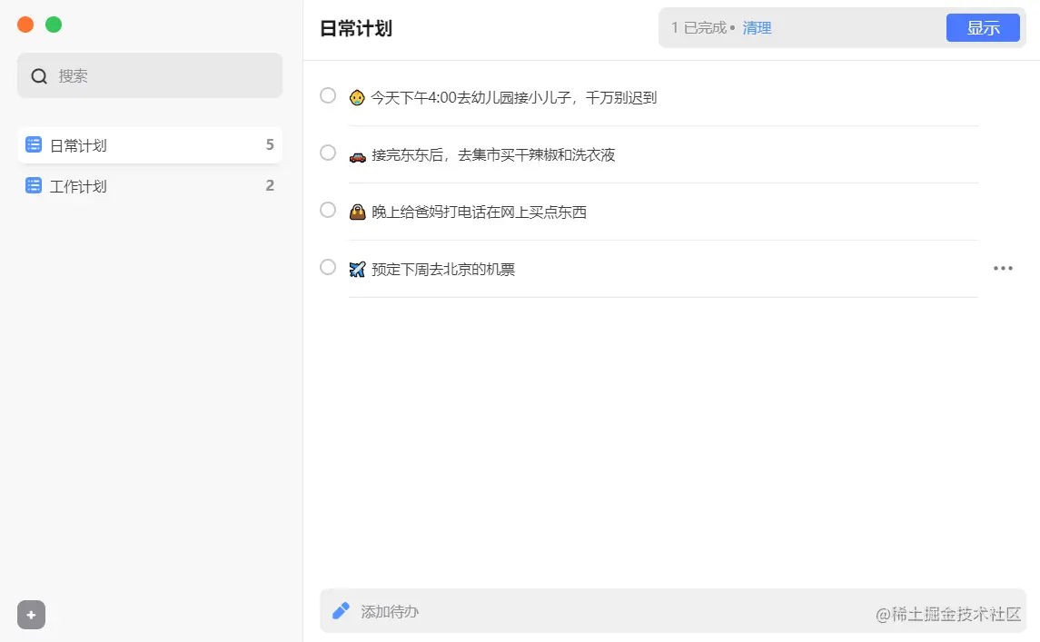Image resolution: width=1040 pixels, height=642 pixels.
Task: Click the green maximize window dot
Action: 54,25
